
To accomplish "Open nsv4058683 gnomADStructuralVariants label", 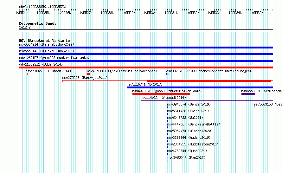I will (122, 71).
